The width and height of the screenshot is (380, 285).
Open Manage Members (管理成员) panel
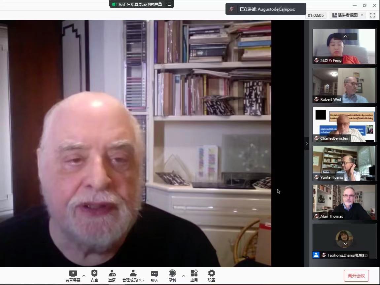click(133, 273)
